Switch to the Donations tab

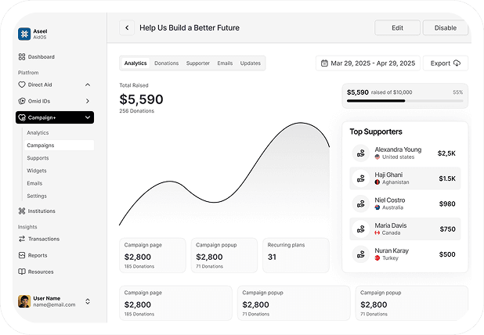(166, 63)
